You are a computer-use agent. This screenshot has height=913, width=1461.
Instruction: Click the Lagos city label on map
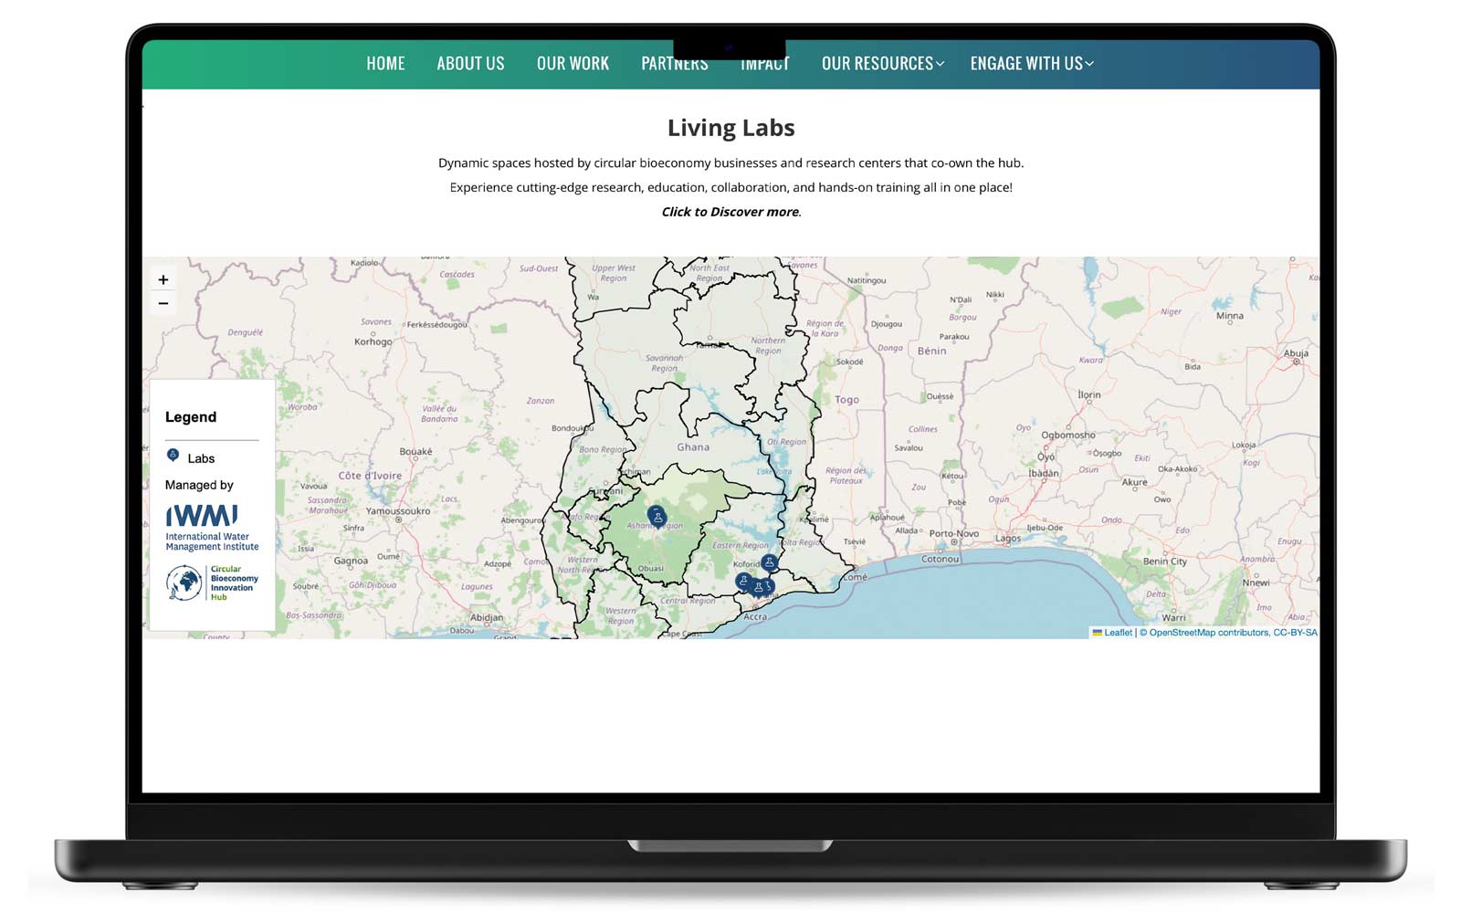1008,539
